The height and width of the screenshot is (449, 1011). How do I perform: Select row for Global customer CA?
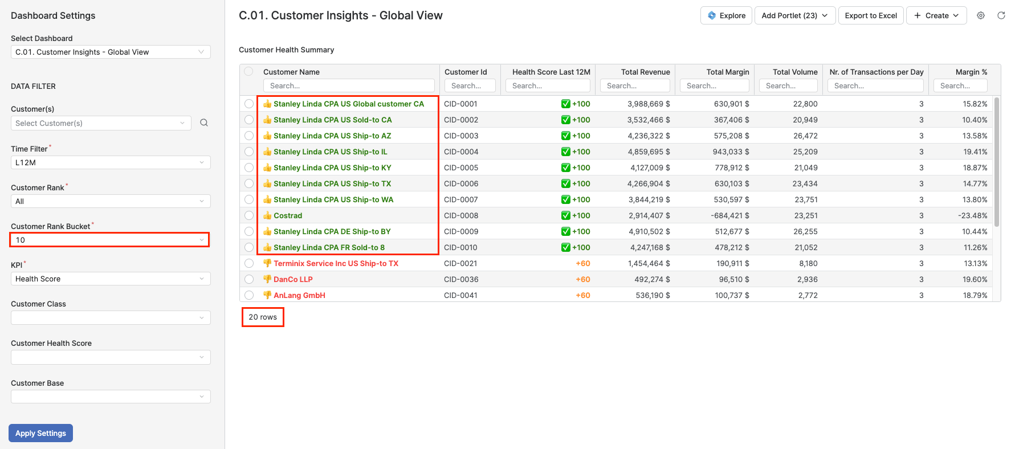point(249,104)
